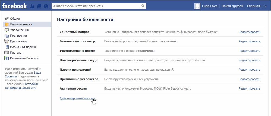Click the Moscow, MOW, RU location text
The height and width of the screenshot is (116, 271).
click(x=154, y=89)
